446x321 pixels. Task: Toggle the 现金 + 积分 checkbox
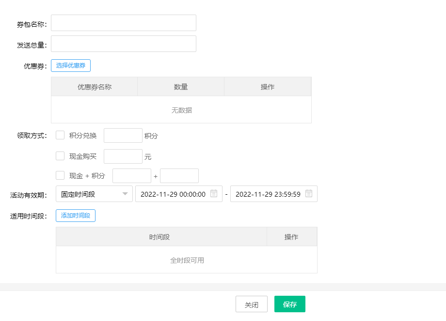point(60,175)
